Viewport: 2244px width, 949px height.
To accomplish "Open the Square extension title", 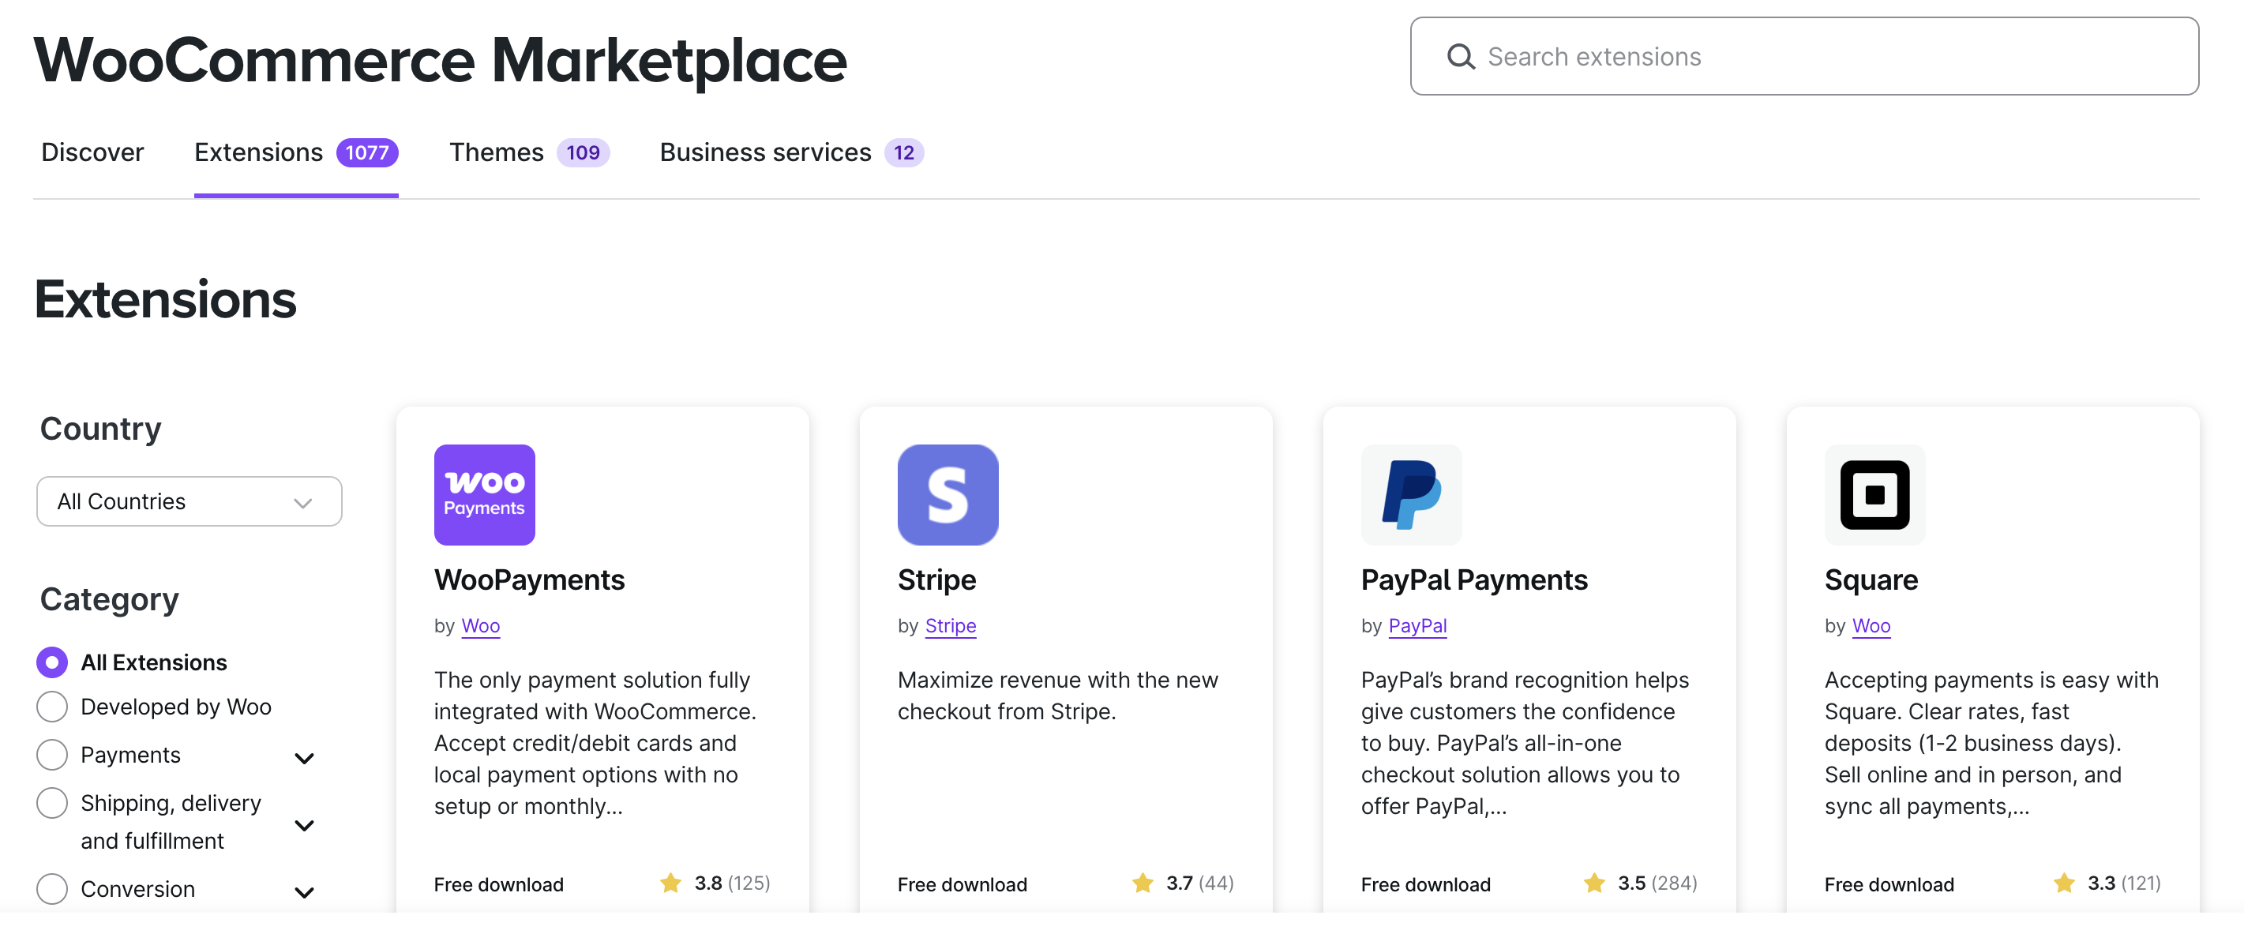I will 1871,580.
